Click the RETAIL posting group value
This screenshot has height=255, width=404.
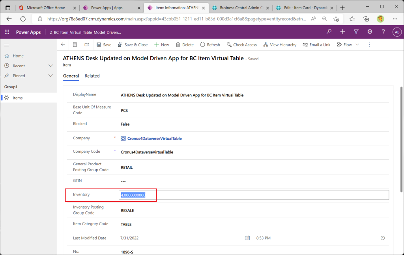[x=127, y=167]
